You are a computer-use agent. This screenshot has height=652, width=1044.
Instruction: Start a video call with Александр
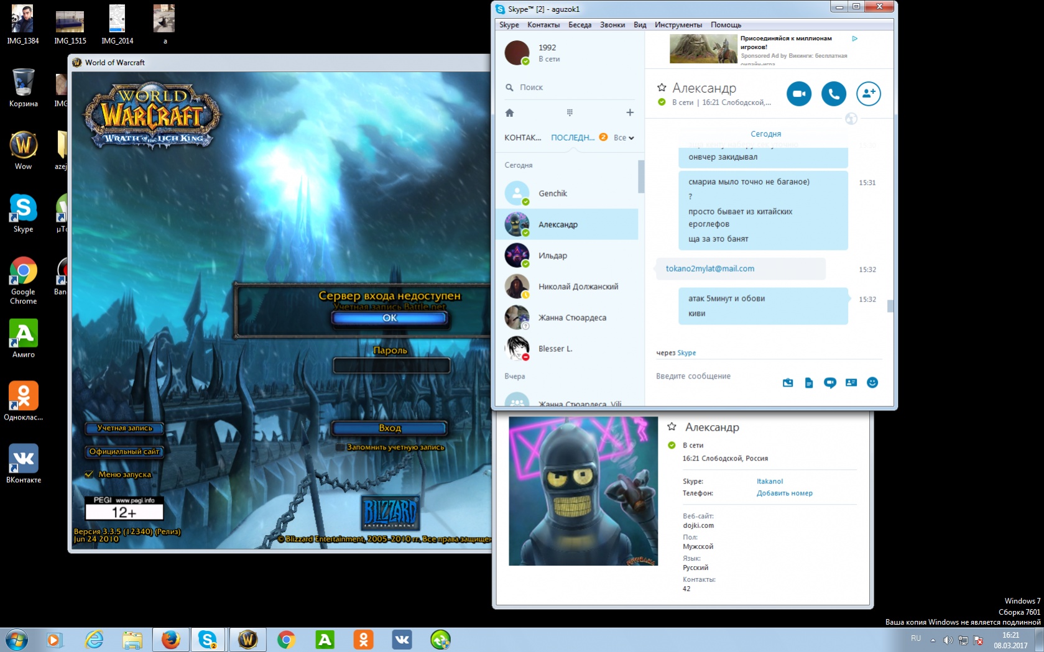[798, 94]
